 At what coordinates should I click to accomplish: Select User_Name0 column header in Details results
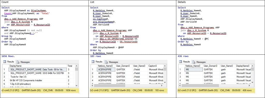pos(227,66)
